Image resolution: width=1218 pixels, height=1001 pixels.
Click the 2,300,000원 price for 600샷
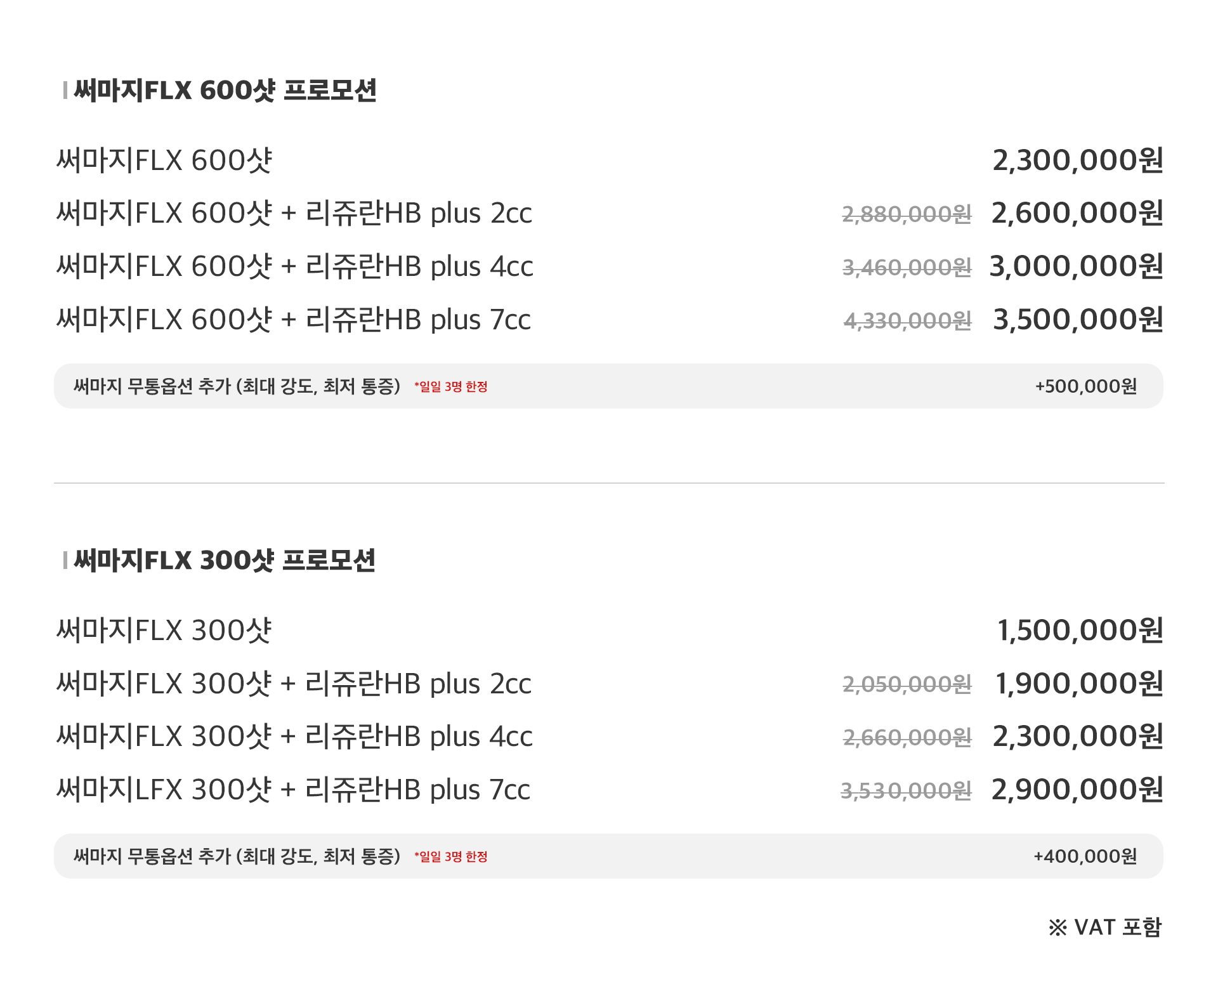click(x=1077, y=160)
